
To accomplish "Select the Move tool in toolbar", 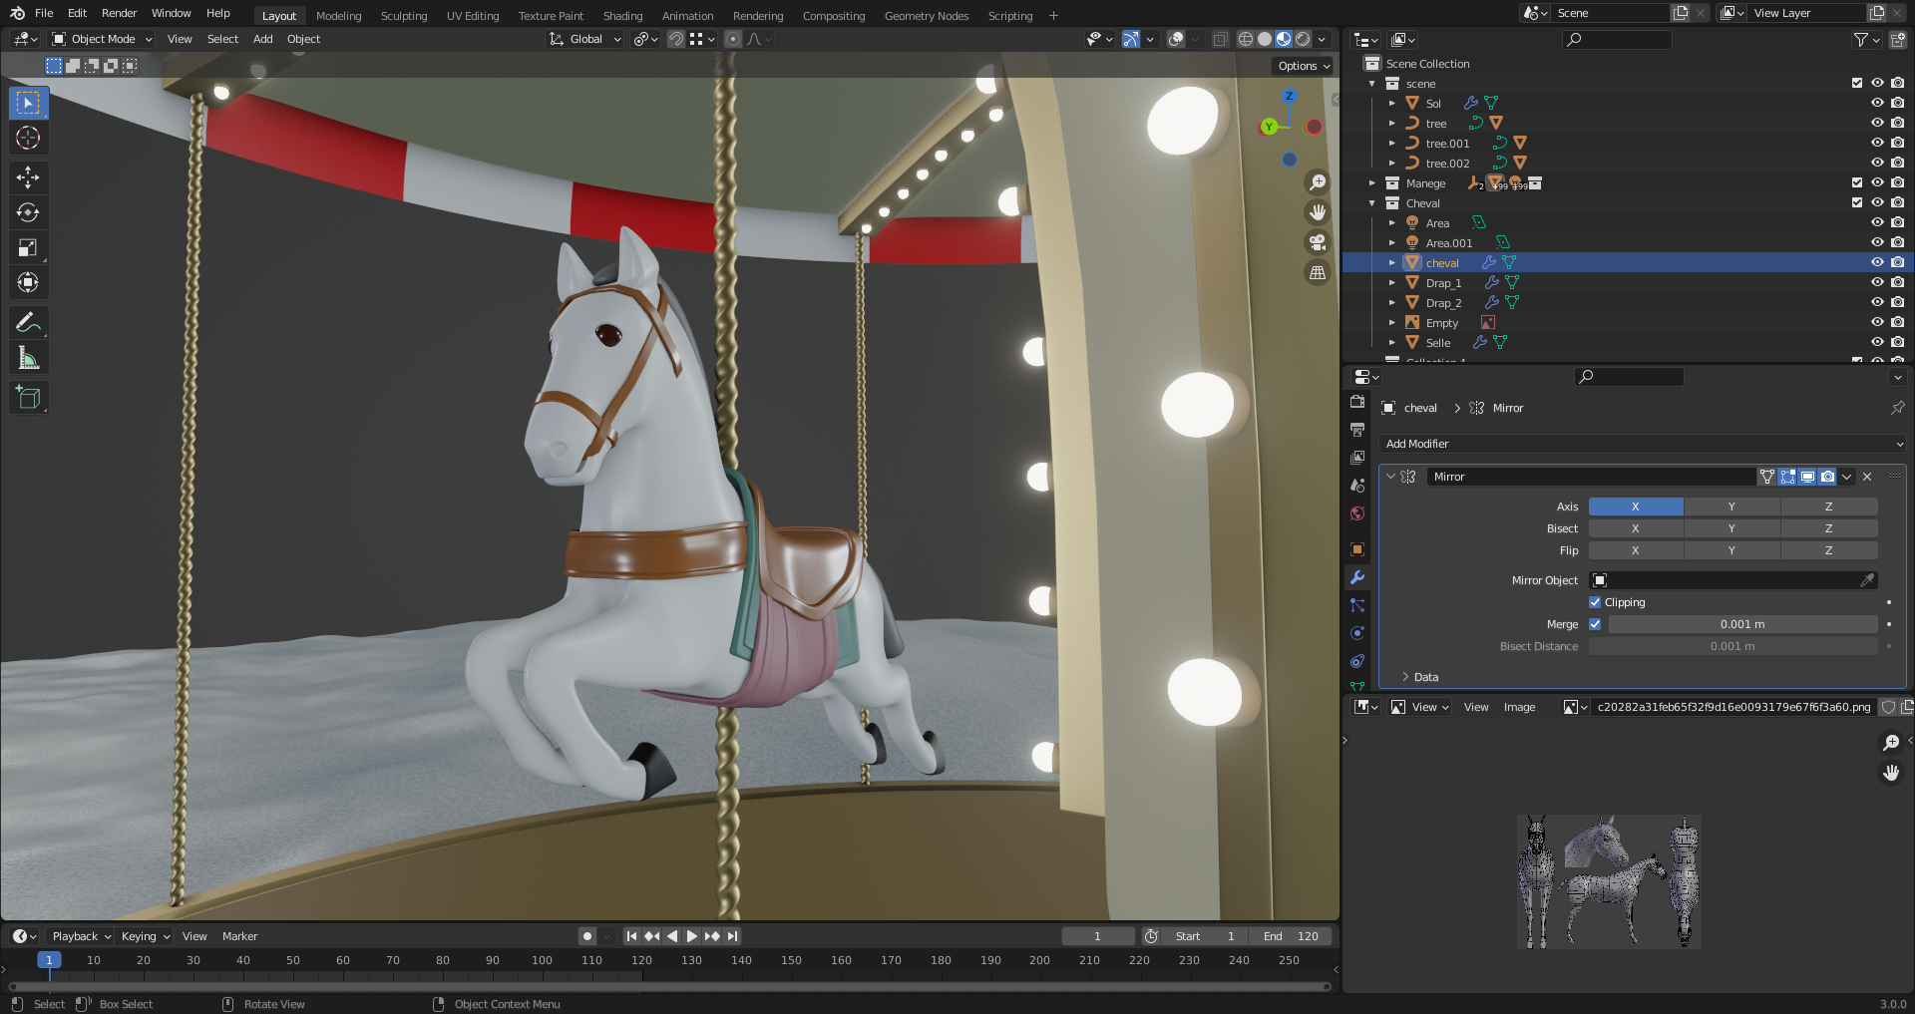I will pos(28,177).
